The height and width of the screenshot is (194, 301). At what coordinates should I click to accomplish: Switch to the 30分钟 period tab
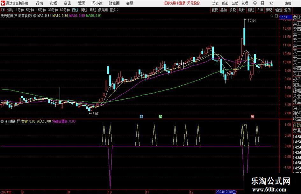pos(53,10)
